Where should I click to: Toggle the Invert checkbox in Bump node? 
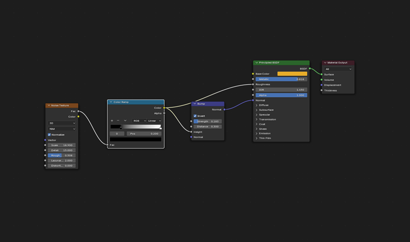[x=195, y=116]
